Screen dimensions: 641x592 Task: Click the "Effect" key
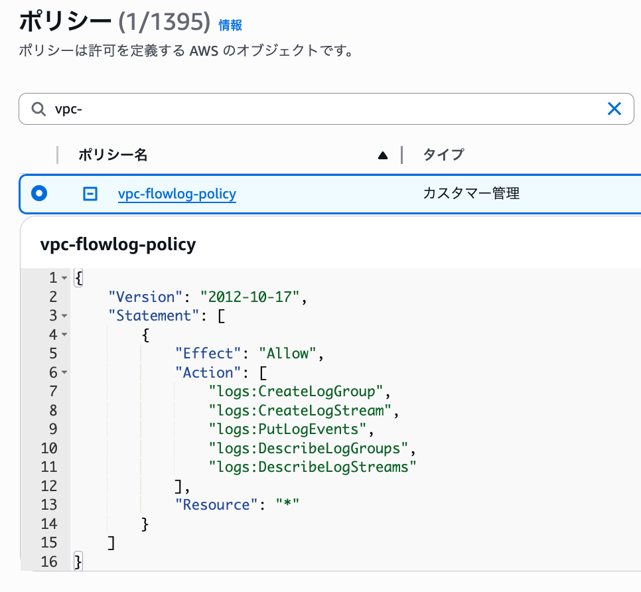point(208,353)
